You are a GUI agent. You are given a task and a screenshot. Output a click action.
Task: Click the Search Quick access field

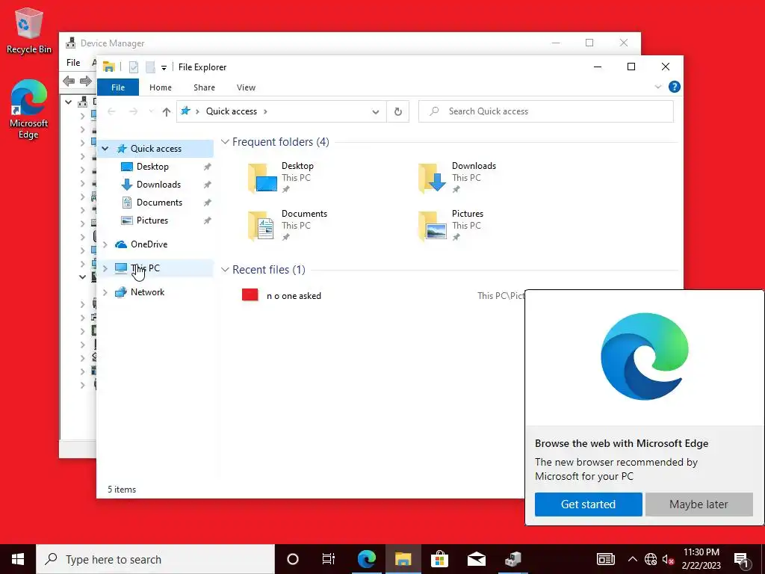pos(546,111)
